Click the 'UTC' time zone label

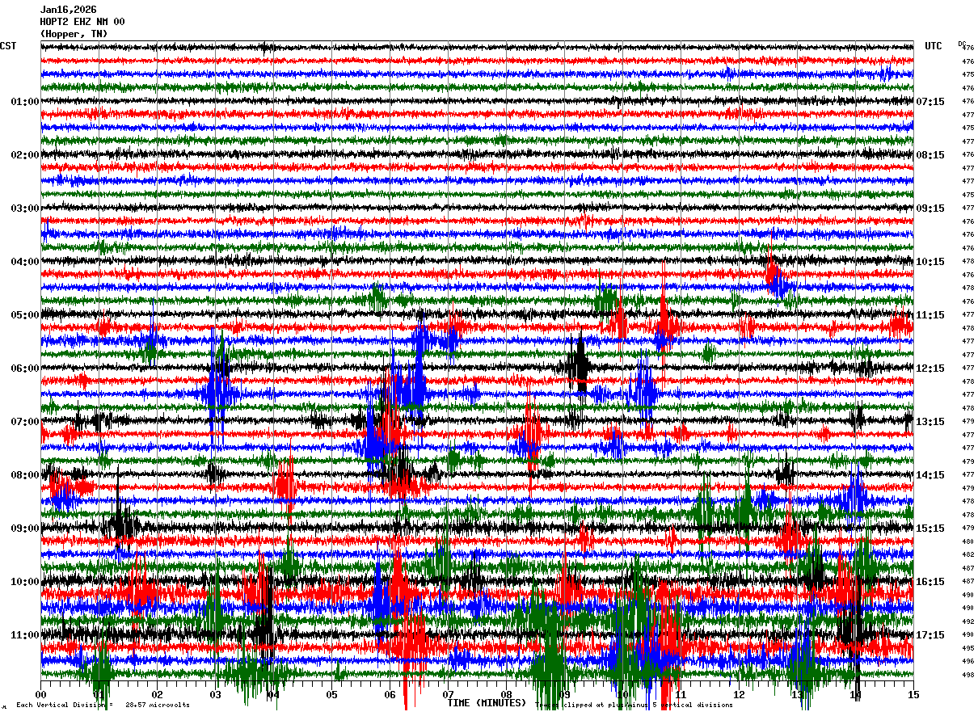click(x=933, y=46)
